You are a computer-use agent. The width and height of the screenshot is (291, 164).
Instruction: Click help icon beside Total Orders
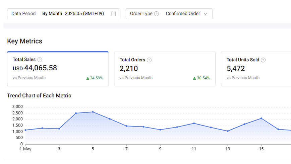click(x=149, y=60)
